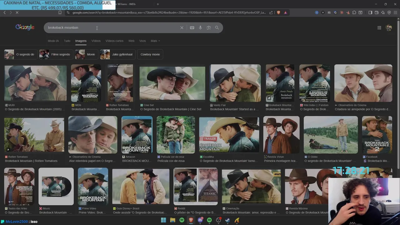Click the magnifying glass search button
Viewport: 400px width, 225px height.
[x=217, y=27]
